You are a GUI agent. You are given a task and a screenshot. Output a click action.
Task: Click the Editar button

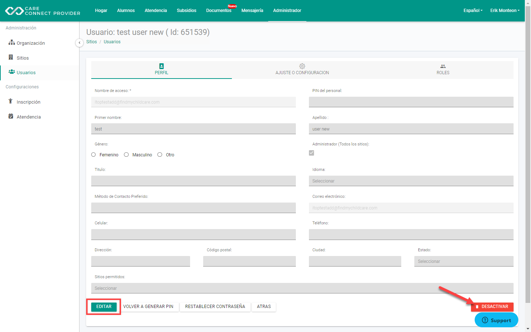click(x=104, y=307)
